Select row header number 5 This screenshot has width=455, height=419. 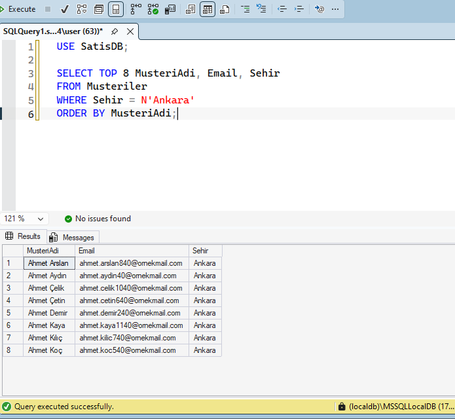click(x=13, y=313)
